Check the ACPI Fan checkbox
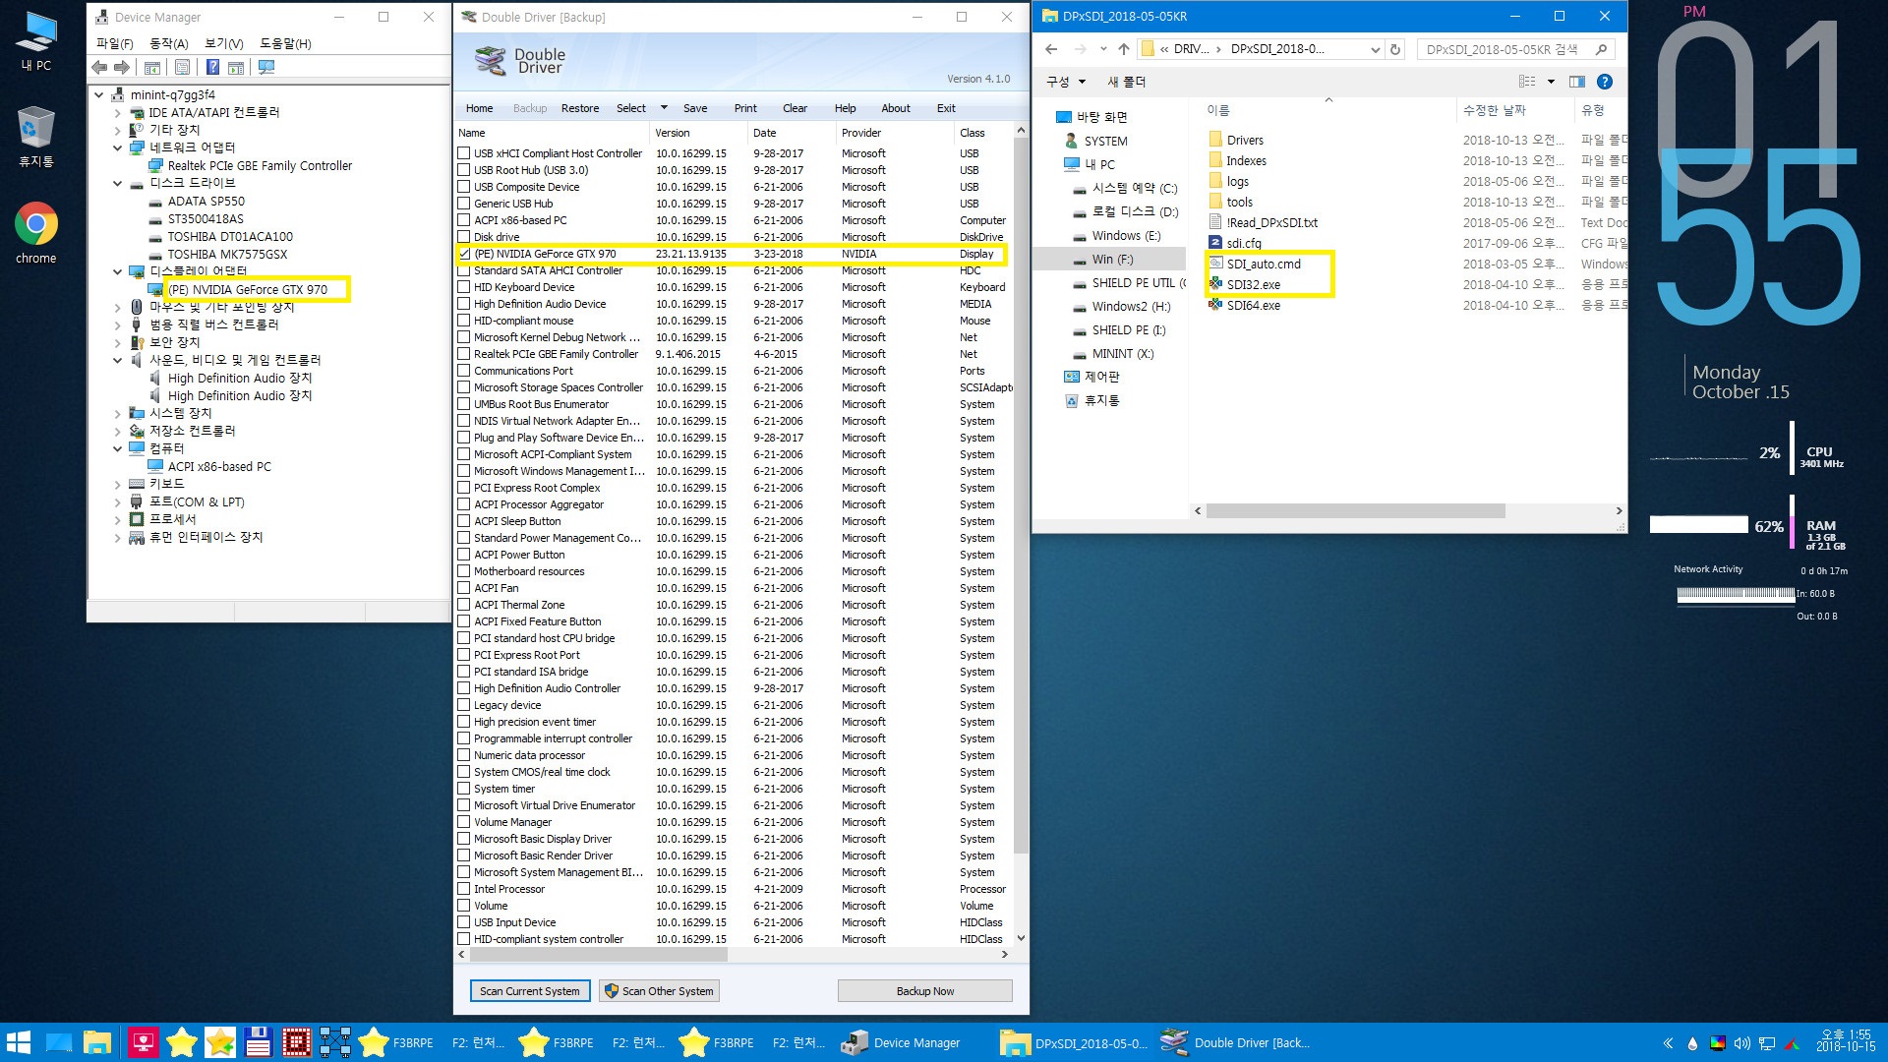This screenshot has height=1062, width=1888. pyautogui.click(x=463, y=588)
